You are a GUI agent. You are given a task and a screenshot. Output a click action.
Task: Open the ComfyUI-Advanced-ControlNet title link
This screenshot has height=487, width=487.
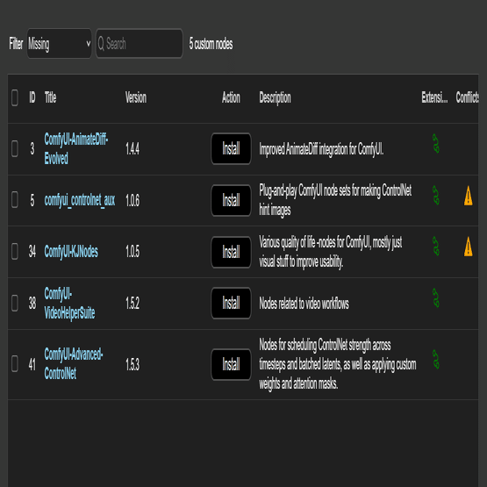click(74, 363)
